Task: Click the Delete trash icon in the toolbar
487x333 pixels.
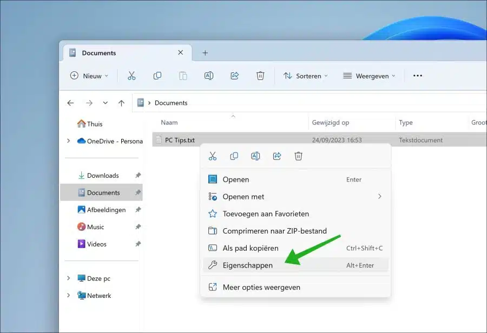Action: point(260,76)
